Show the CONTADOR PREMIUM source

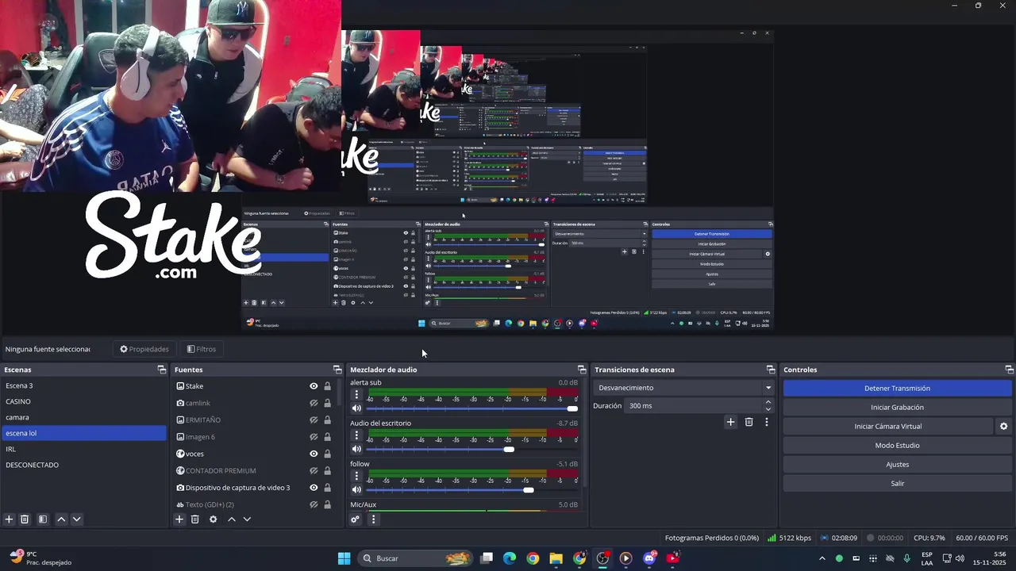click(x=314, y=471)
